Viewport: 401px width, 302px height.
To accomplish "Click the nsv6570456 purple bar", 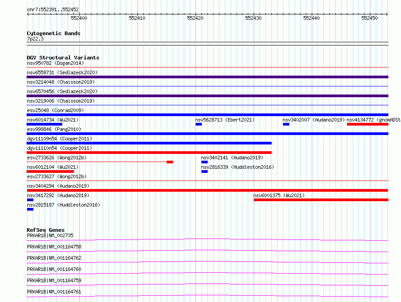I will [x=207, y=96].
